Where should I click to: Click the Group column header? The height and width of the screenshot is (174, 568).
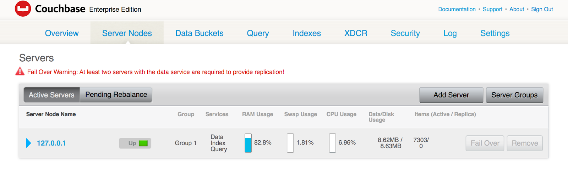(186, 114)
